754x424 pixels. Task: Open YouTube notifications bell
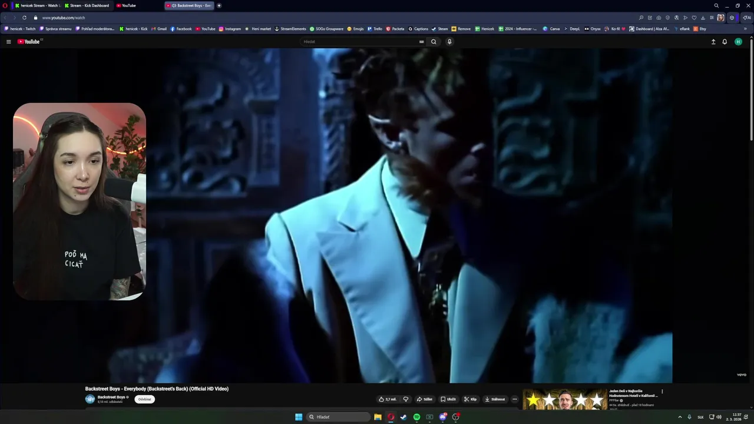[725, 42]
